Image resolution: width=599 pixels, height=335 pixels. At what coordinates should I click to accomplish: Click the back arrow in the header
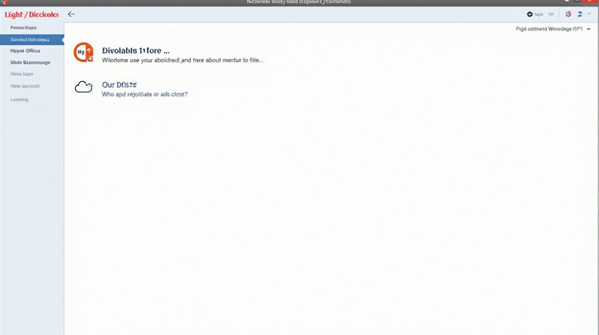71,14
